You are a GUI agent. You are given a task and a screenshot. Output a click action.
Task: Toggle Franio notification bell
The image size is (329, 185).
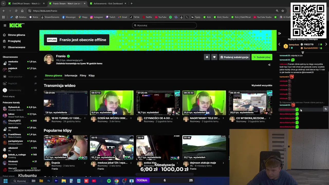click(x=207, y=57)
